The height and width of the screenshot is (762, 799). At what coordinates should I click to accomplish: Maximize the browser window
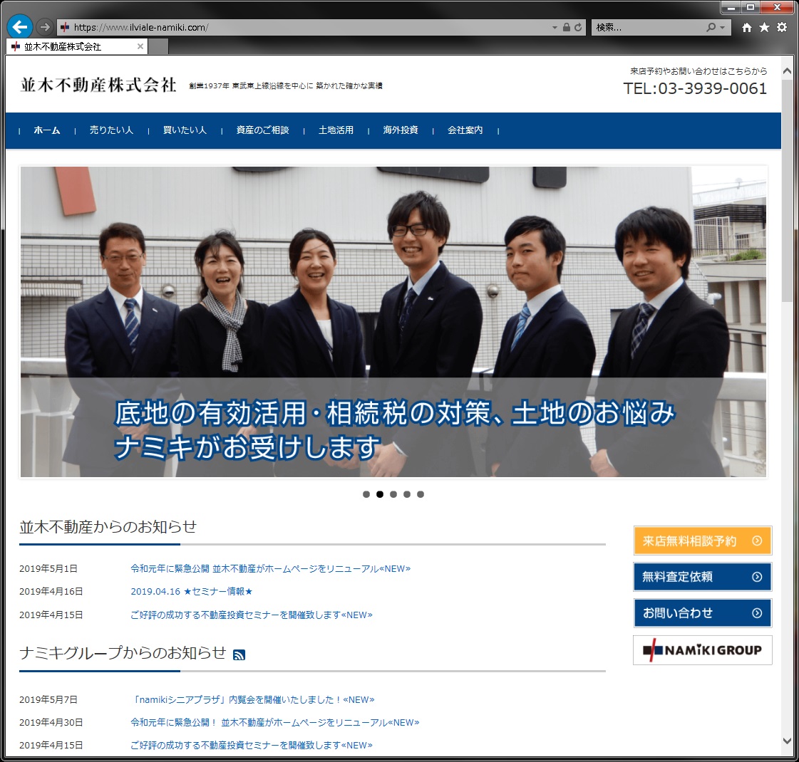751,7
